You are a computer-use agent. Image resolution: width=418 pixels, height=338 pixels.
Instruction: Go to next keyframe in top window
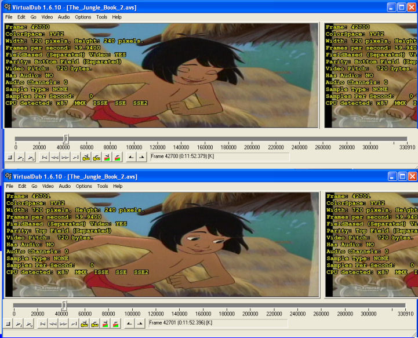(96, 157)
